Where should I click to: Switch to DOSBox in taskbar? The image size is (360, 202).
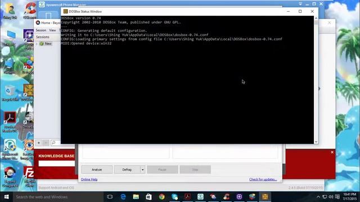[x=265, y=197]
